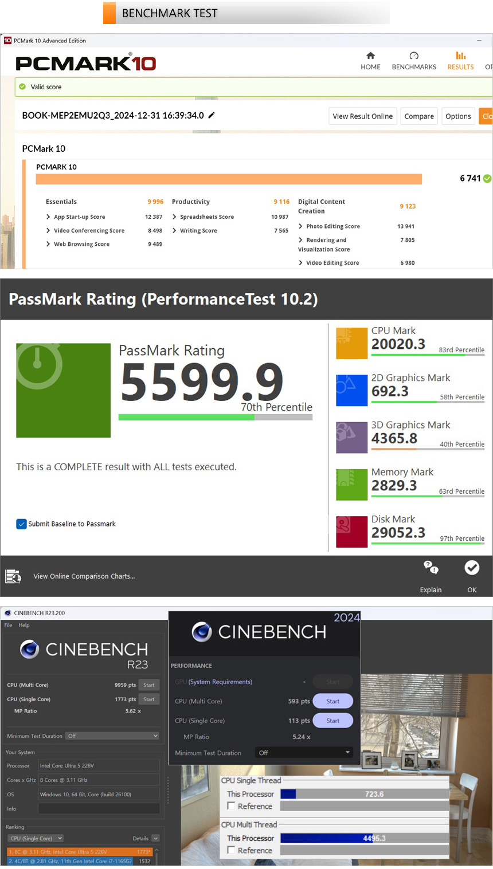
Task: Expand the App Start-up Score row
Action: (48, 217)
